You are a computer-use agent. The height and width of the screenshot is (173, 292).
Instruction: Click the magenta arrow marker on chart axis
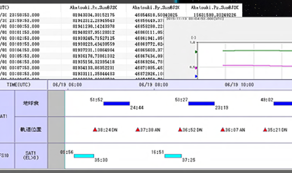coord(197,67)
